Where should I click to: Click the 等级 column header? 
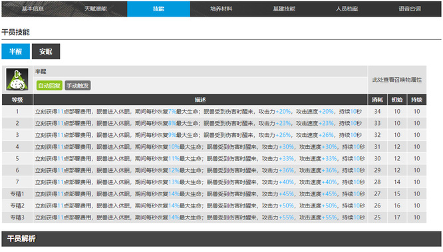[17, 100]
